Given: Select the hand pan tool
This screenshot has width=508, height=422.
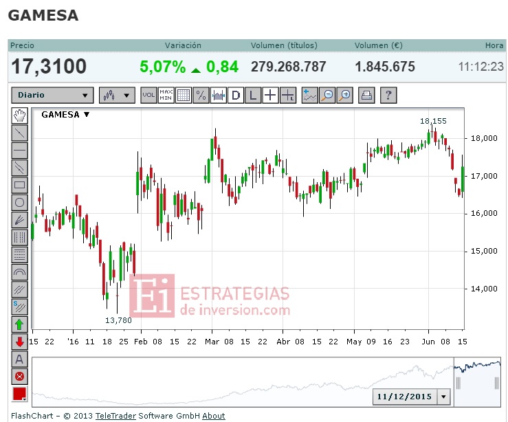Looking at the screenshot, I should [19, 115].
